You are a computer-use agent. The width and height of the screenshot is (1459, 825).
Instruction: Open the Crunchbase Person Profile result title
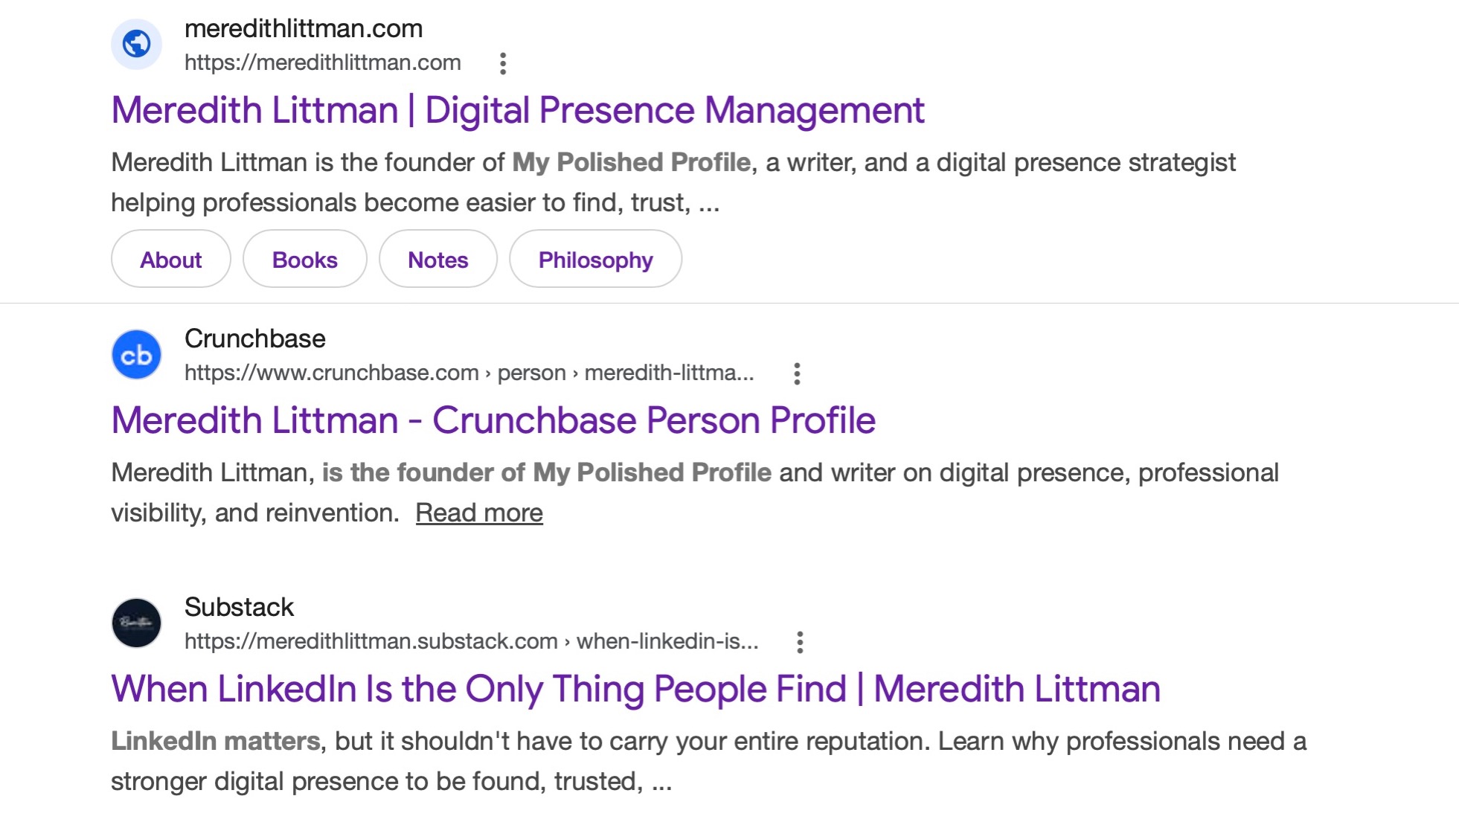pos(493,420)
